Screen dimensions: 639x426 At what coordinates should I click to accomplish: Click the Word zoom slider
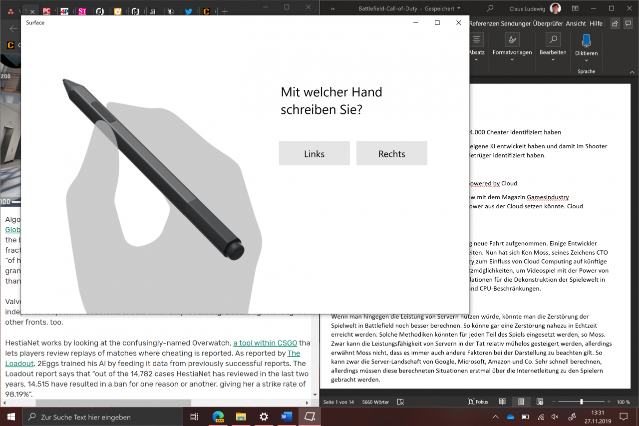(x=582, y=402)
